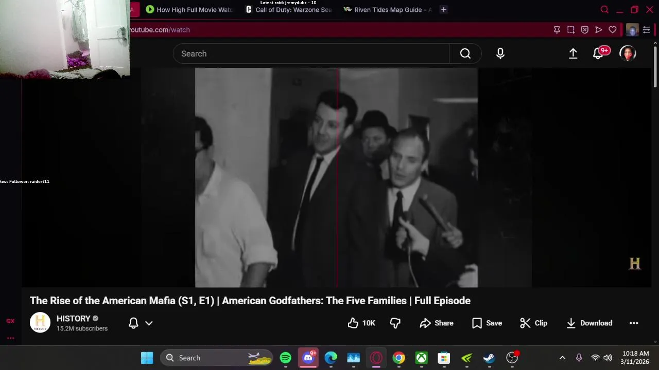Open the Xbox app in the taskbar
The image size is (659, 370).
pos(422,358)
